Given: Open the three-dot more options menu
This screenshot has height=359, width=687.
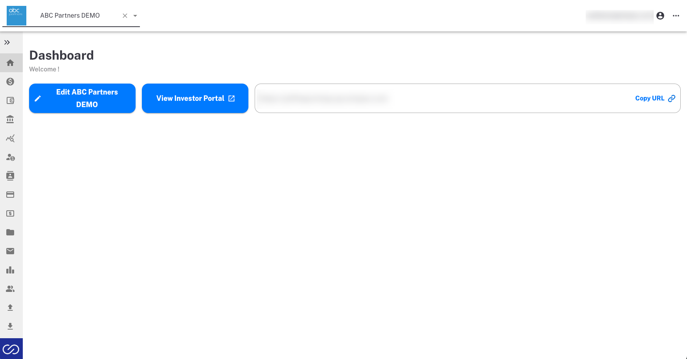Looking at the screenshot, I should (x=676, y=16).
